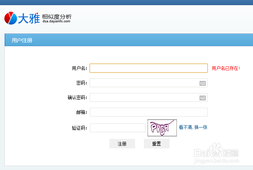Select the 确认密码 input box
The height and width of the screenshot is (170, 253).
coord(144,98)
